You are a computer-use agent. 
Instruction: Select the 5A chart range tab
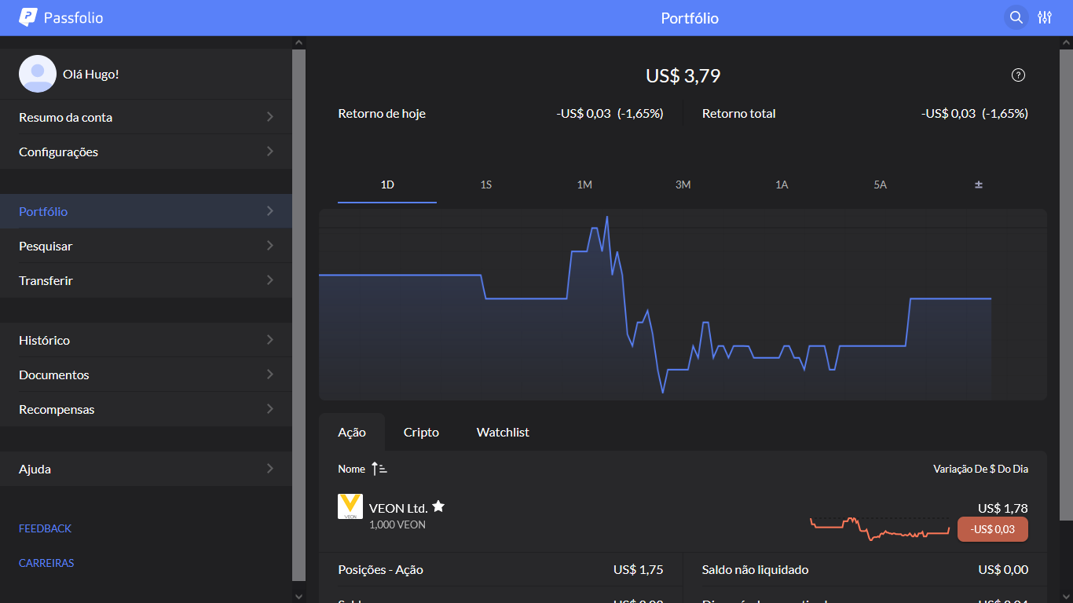(881, 185)
